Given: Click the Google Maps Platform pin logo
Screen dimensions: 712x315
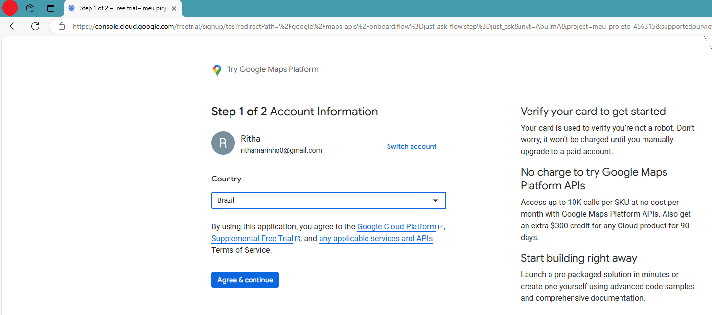Looking at the screenshot, I should click(217, 69).
